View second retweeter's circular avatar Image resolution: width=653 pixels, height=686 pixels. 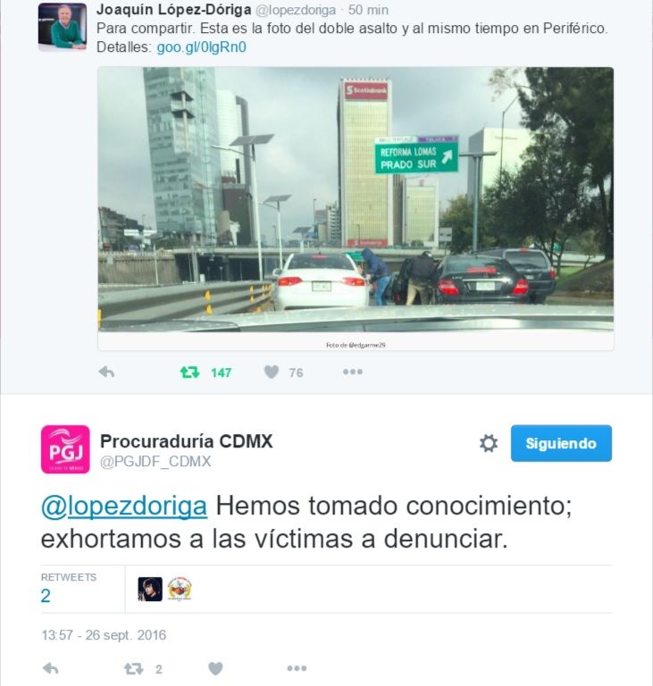[180, 589]
